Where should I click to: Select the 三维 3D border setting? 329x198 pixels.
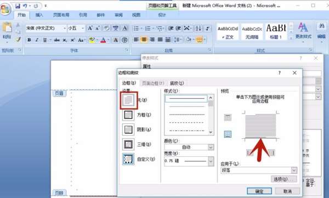tap(128, 144)
